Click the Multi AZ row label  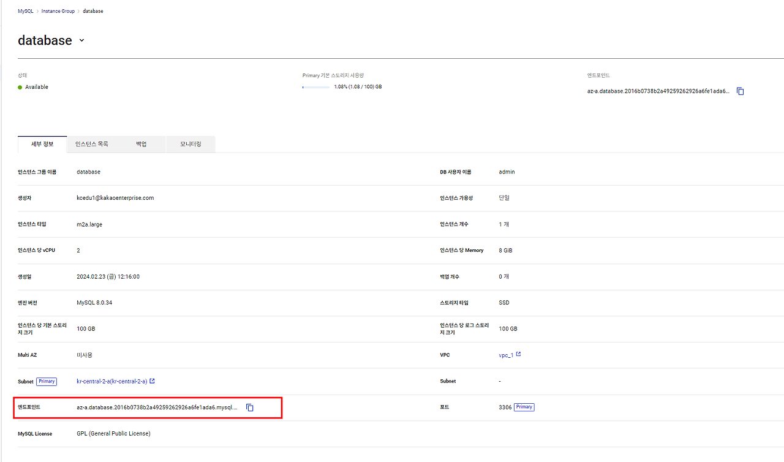(28, 355)
